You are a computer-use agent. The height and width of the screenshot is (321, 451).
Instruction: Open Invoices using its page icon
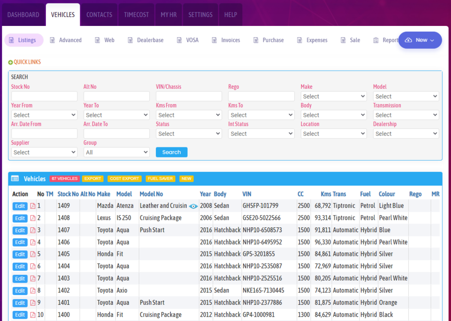tap(214, 40)
